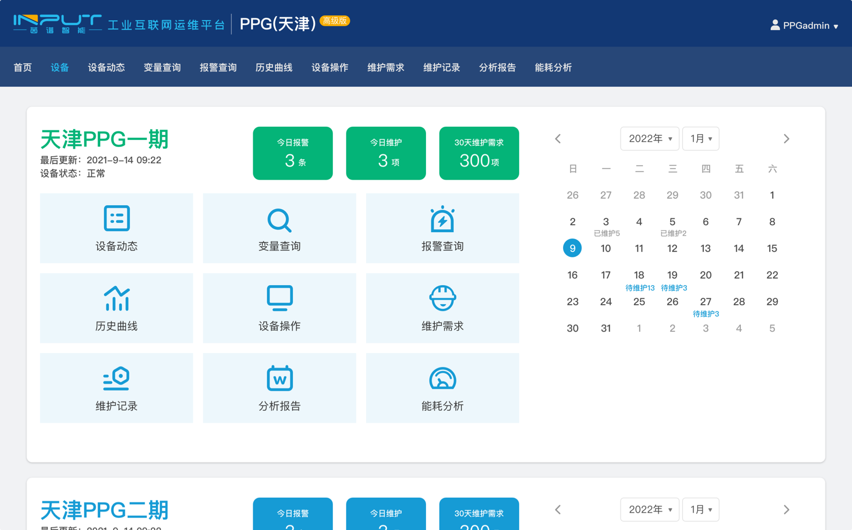This screenshot has width=852, height=530.
Task: Click blue 今日维护 card in 二期
Action: 386,514
